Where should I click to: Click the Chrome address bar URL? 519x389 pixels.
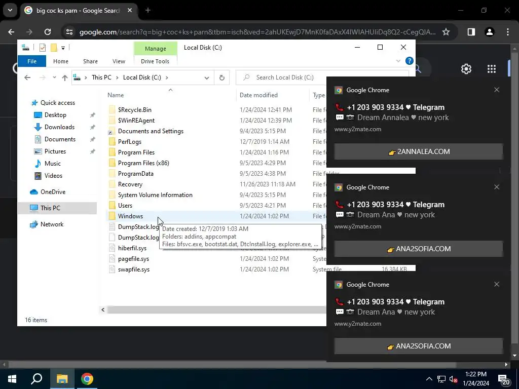257,32
